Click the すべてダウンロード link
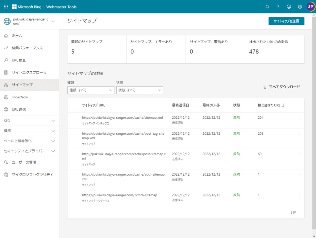 pos(282,87)
